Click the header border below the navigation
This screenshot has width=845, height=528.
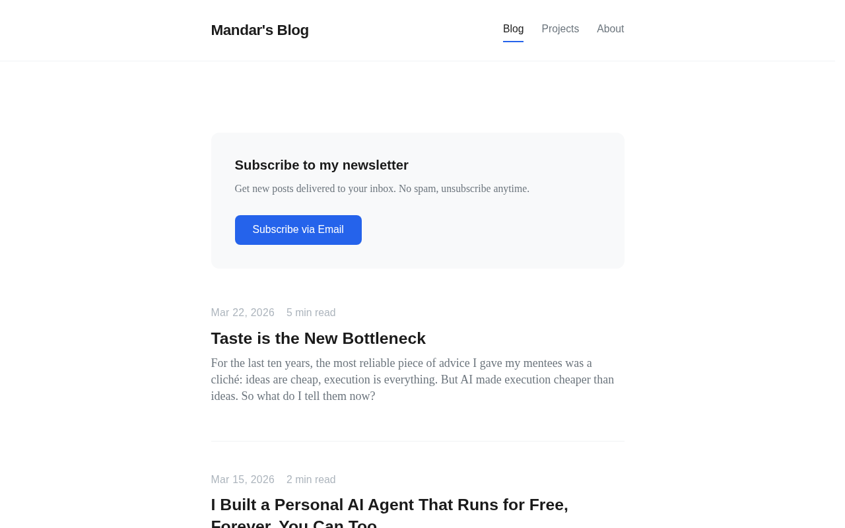tap(417, 61)
